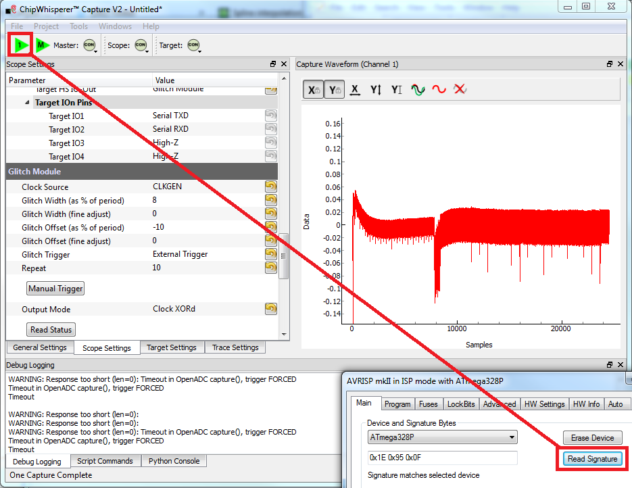The width and height of the screenshot is (632, 488).
Task: Clear the display with the red X icon
Action: click(460, 90)
